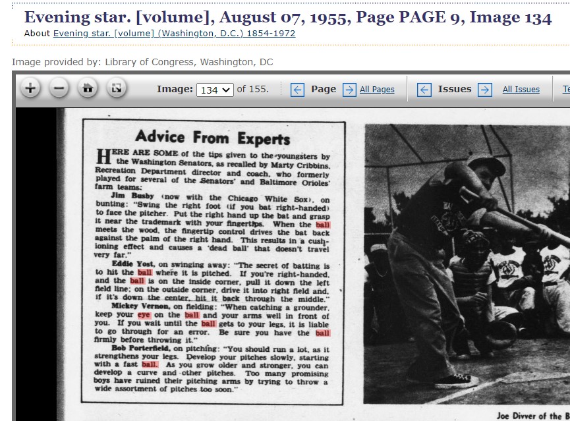Viewport: 570px width, 421px height.
Task: Open the Image number dropdown showing 134
Action: tap(215, 90)
